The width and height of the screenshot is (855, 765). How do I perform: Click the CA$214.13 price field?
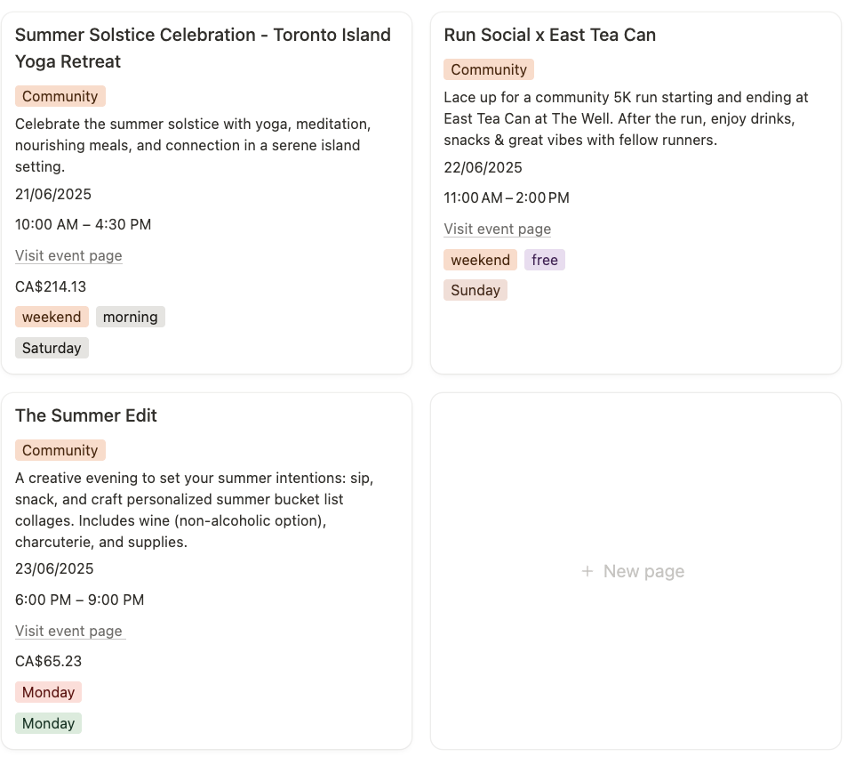tap(51, 286)
